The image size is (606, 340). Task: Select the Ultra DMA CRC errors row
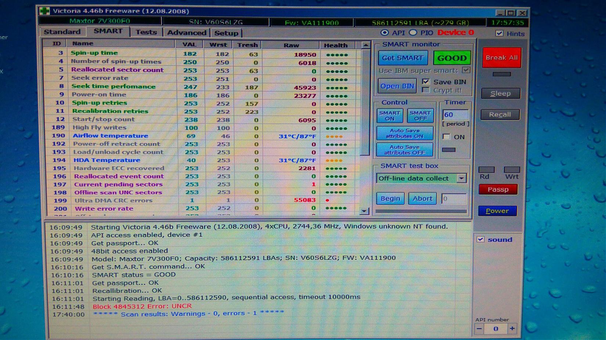click(203, 200)
